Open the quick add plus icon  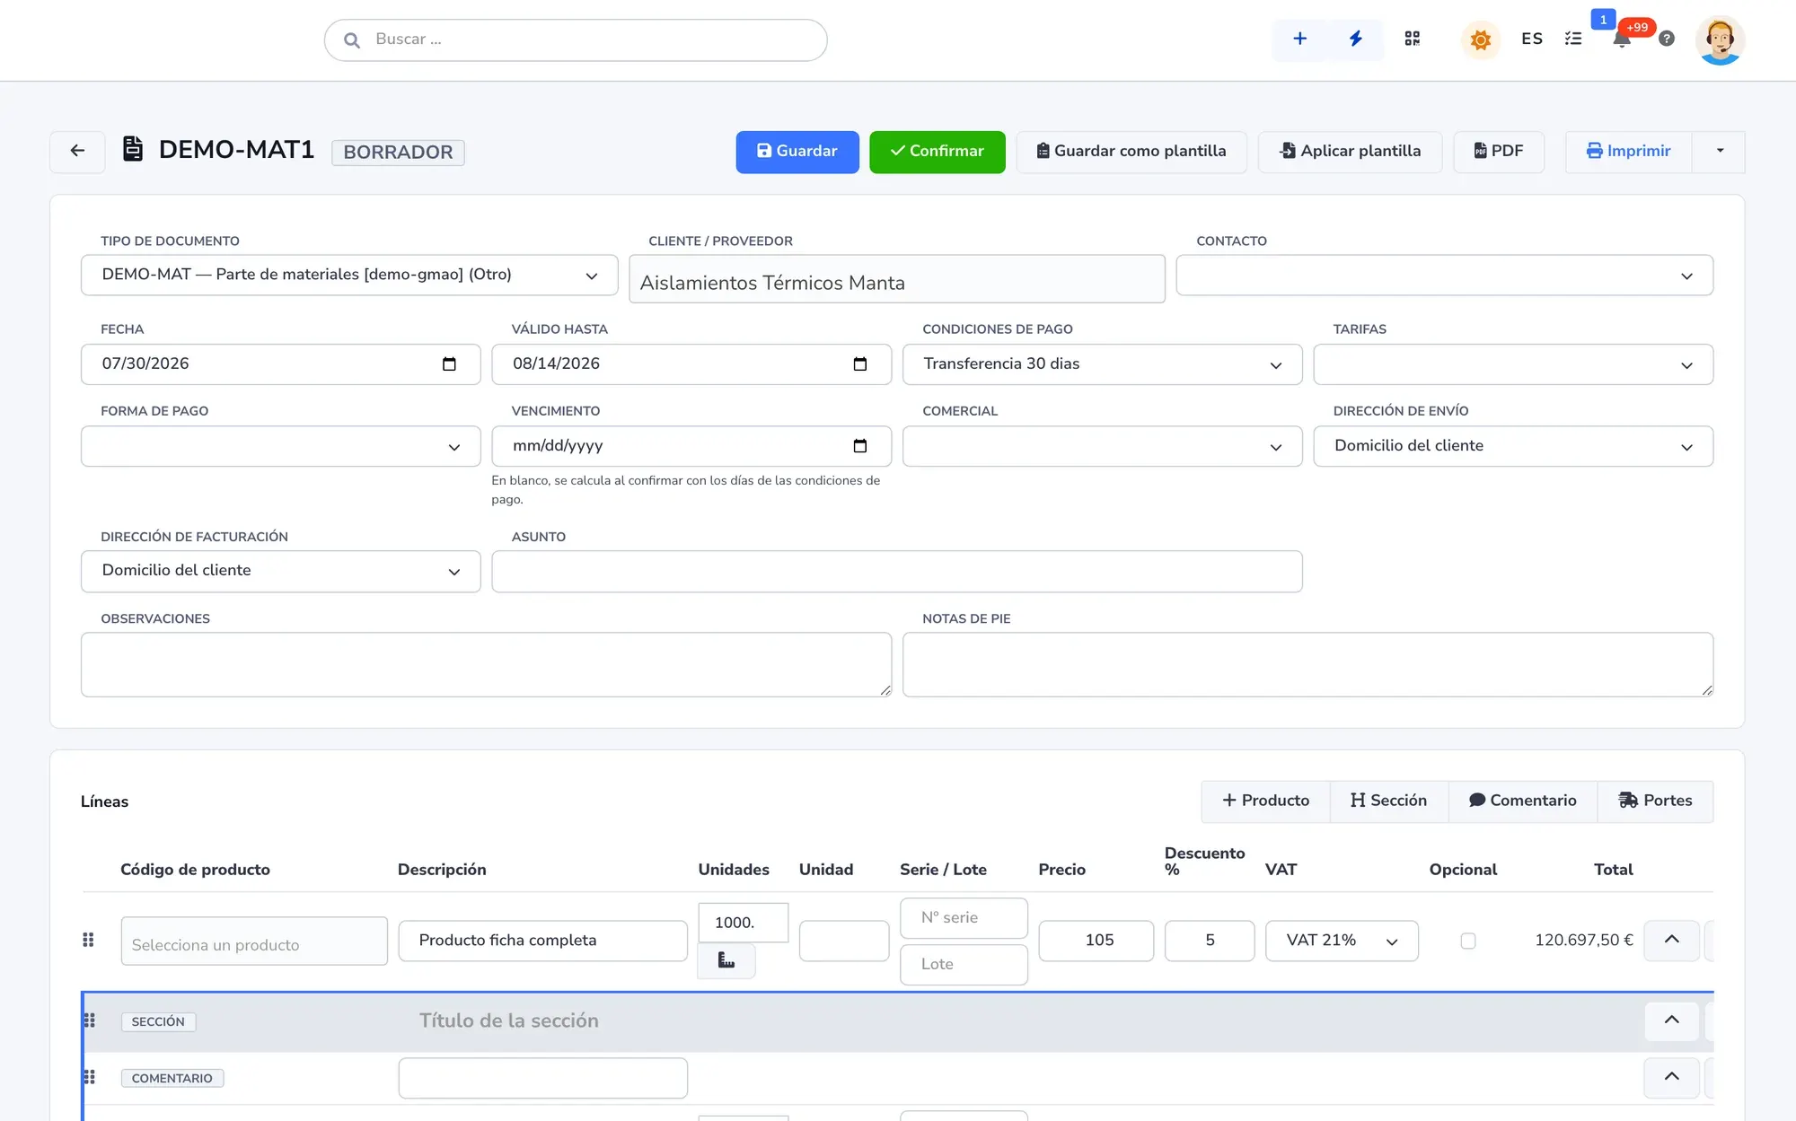[1299, 39]
